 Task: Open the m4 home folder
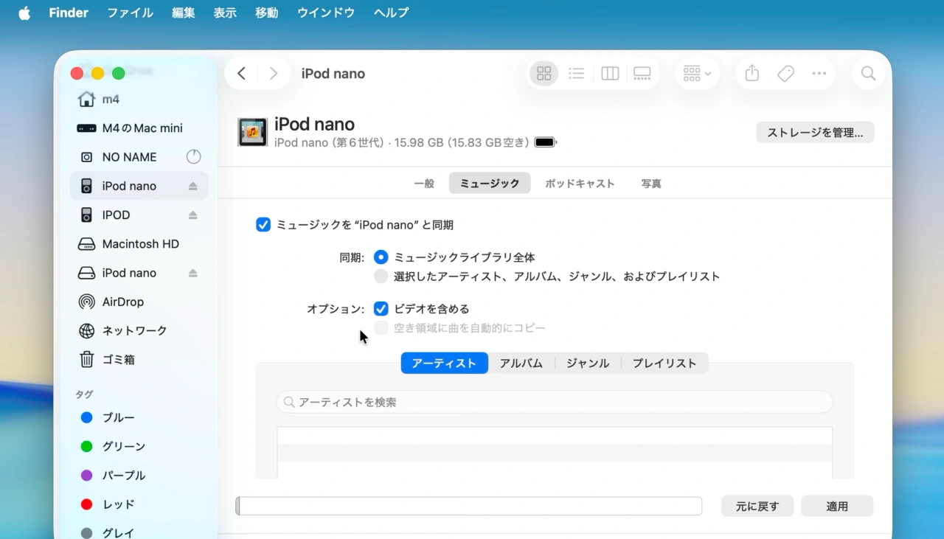[139, 100]
